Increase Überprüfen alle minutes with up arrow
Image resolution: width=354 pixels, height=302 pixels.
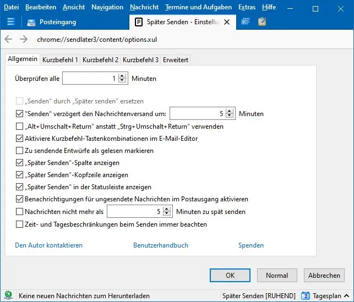[x=122, y=76]
